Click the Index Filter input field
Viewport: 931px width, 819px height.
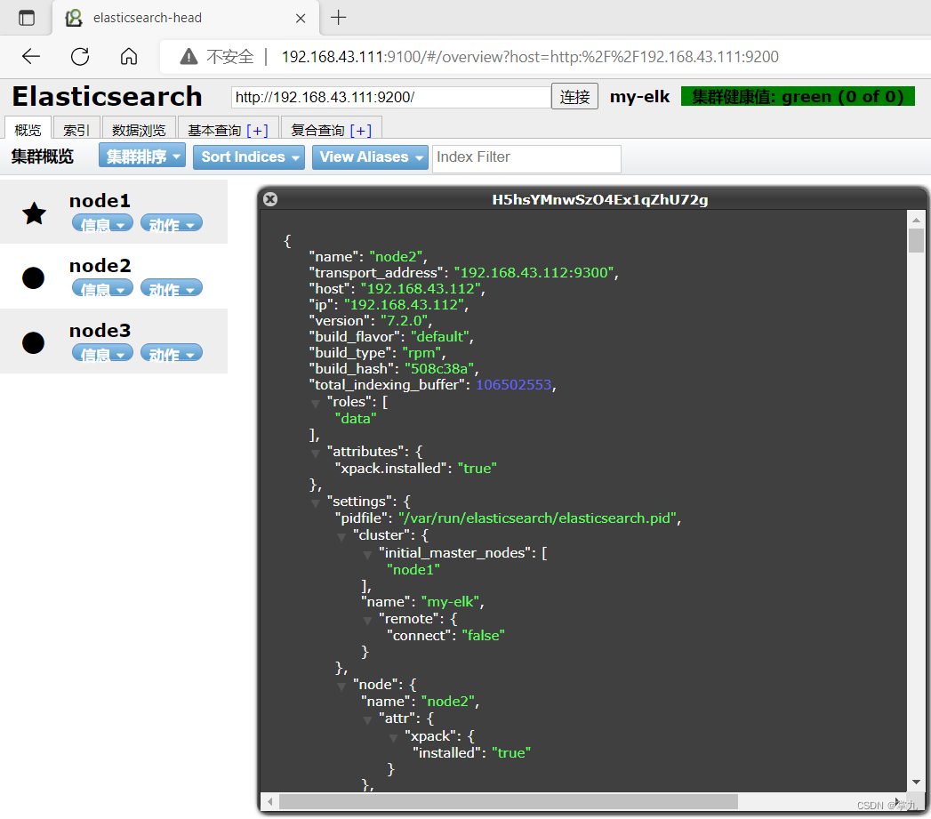click(526, 158)
